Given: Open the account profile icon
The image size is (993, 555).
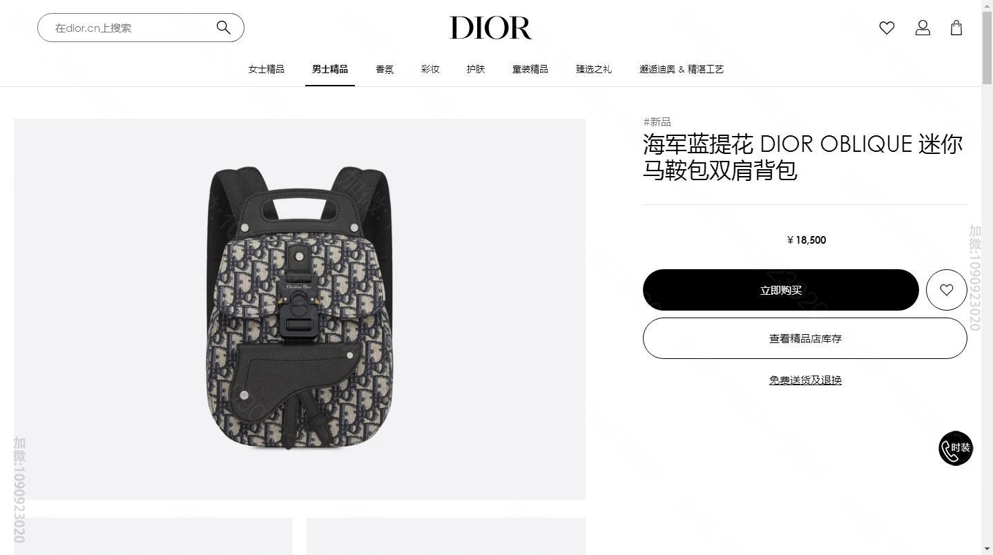Looking at the screenshot, I should pyautogui.click(x=923, y=28).
